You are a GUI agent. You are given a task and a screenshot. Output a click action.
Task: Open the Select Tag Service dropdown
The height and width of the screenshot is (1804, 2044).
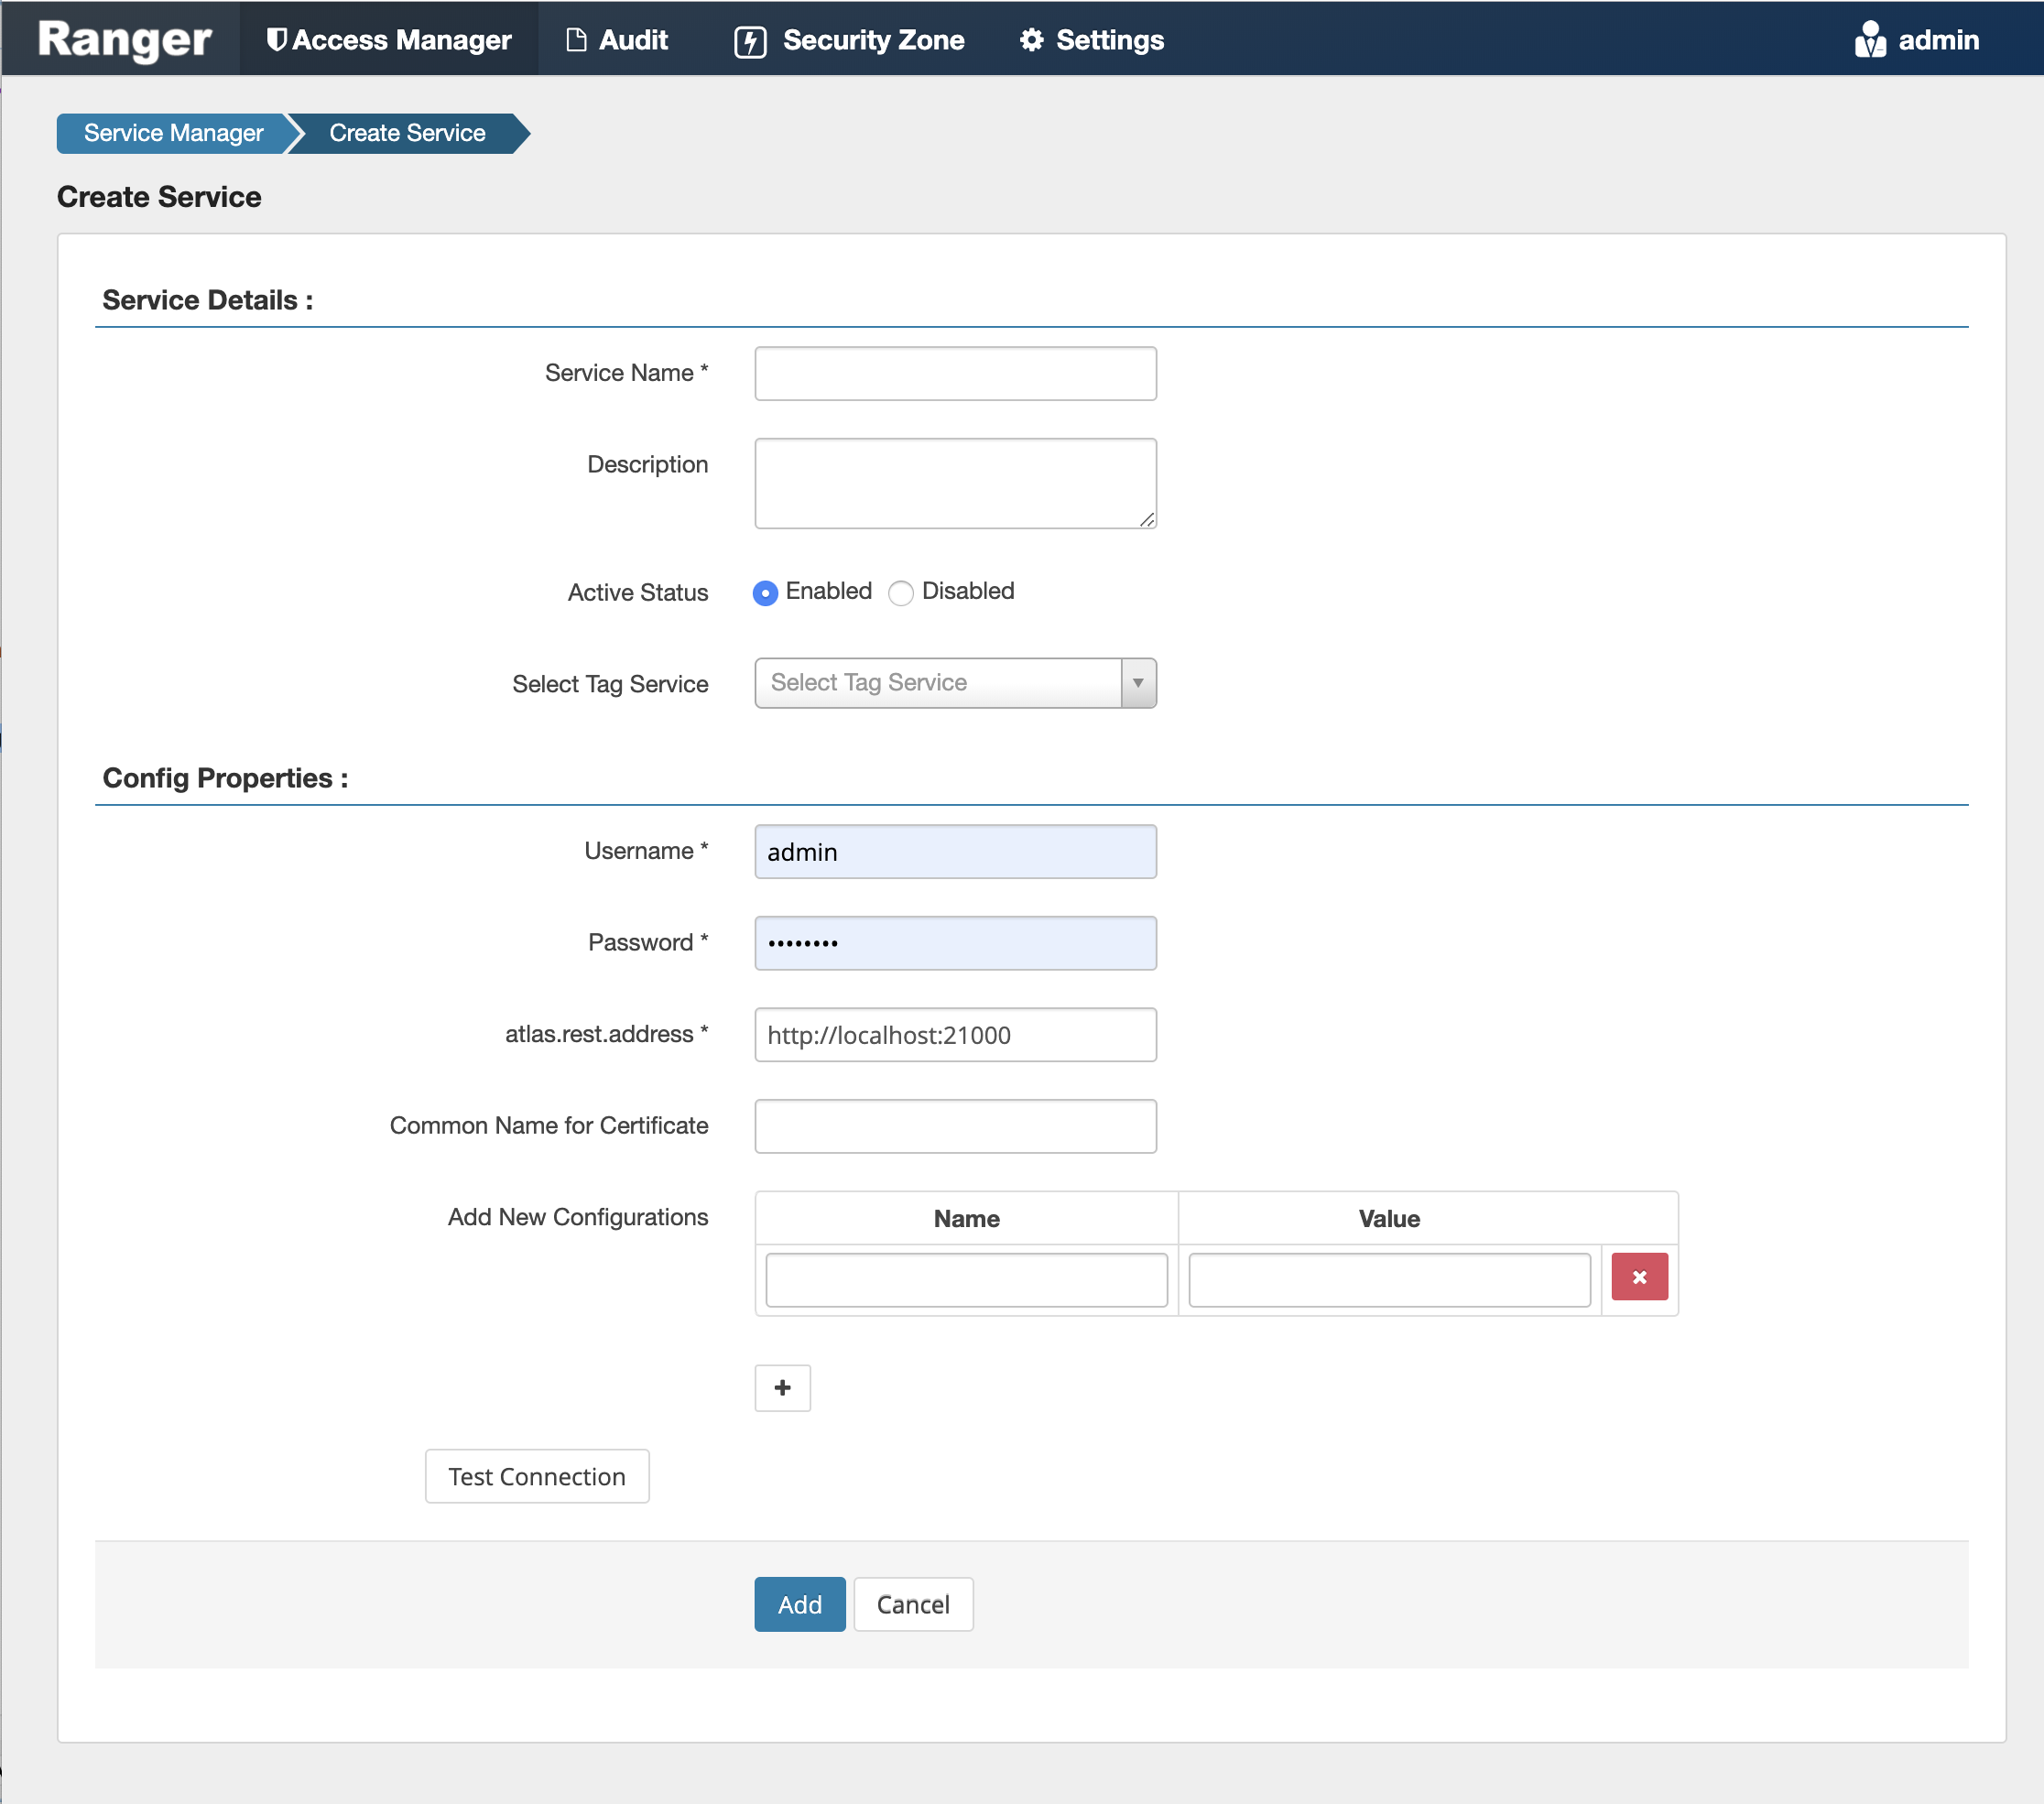point(940,683)
